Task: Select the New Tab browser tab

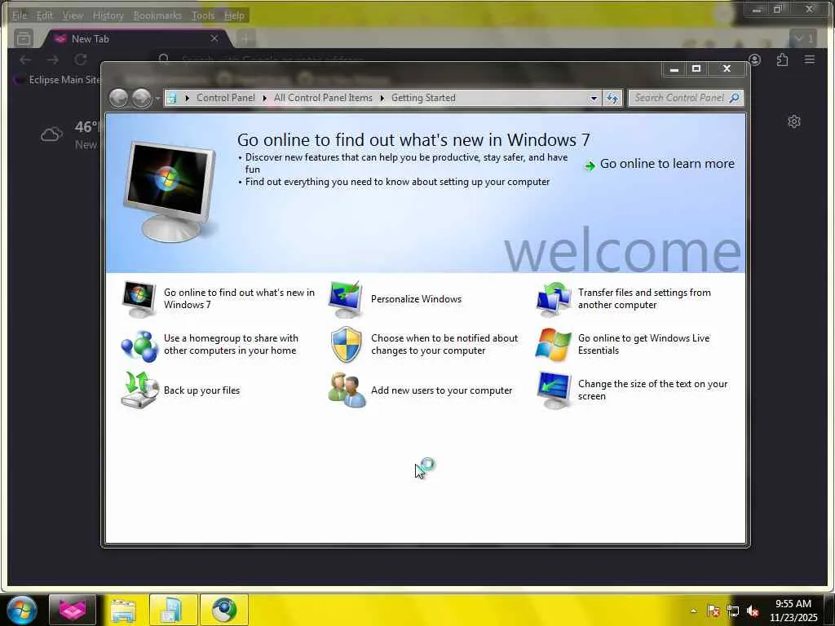Action: [x=136, y=39]
